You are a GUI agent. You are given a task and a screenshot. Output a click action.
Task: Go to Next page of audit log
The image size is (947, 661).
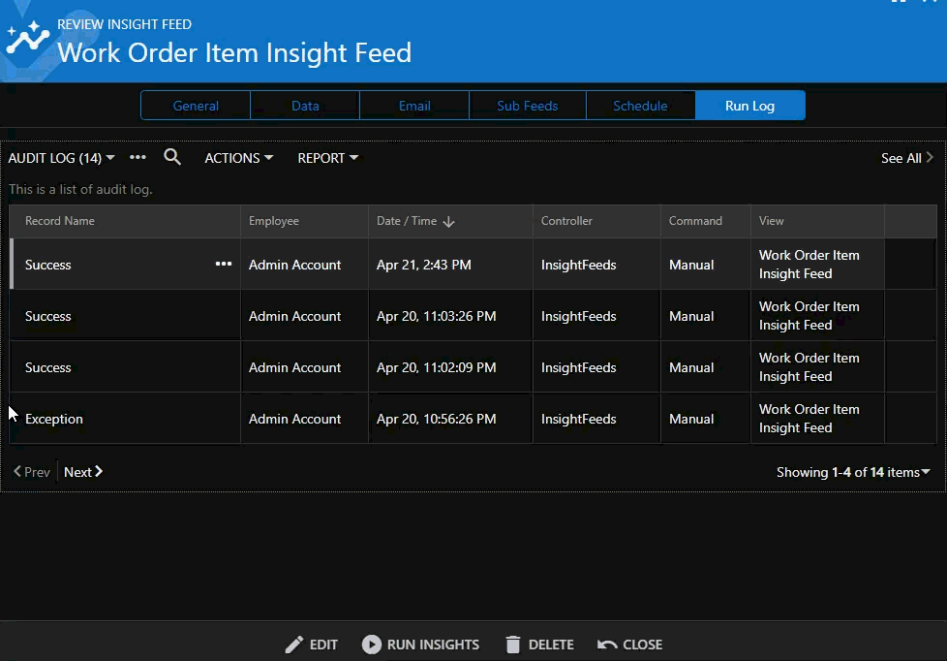83,472
